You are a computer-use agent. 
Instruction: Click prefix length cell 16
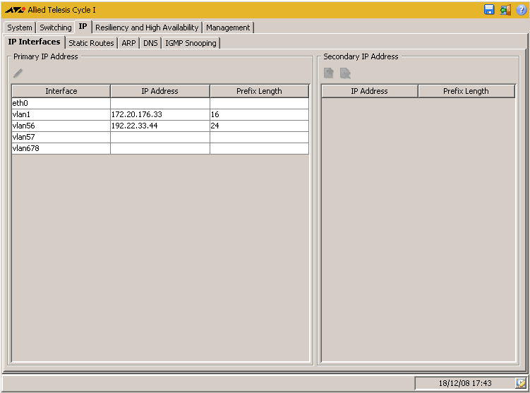coord(259,114)
